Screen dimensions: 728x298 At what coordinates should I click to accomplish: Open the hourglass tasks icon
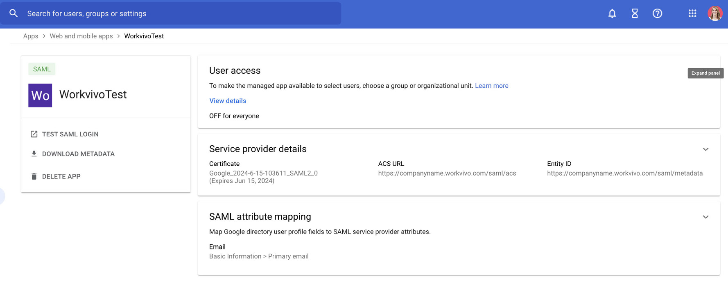coord(634,13)
